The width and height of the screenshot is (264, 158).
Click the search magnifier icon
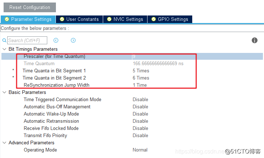pyautogui.click(x=4, y=41)
